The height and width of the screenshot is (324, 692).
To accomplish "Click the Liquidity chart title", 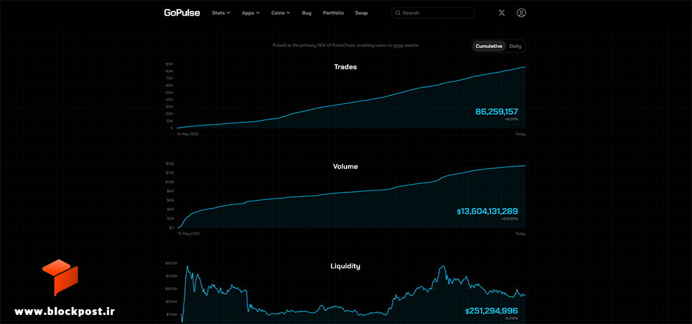I will coord(345,266).
